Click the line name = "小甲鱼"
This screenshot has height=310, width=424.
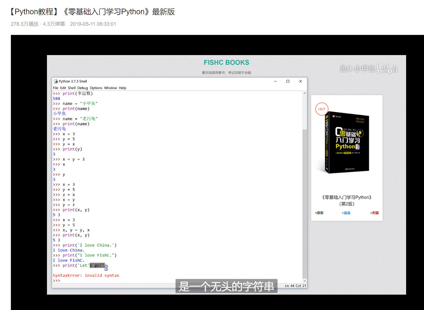tap(75, 103)
